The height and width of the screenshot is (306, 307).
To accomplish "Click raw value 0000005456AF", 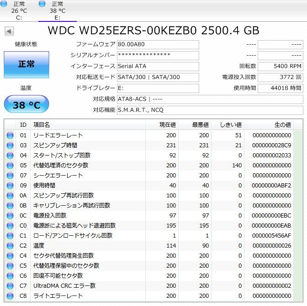I will pyautogui.click(x=271, y=236).
